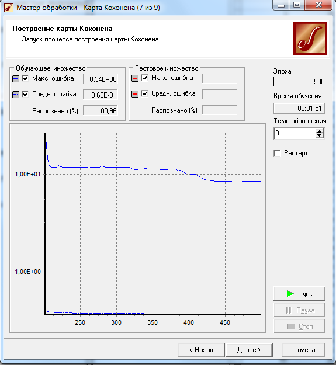Click inside the Темп обновления input field
The image size is (336, 365).
click(x=295, y=134)
